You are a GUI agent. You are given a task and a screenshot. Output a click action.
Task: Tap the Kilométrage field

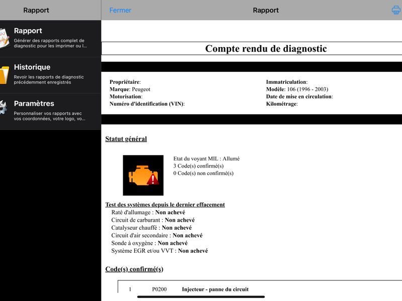coord(282,104)
